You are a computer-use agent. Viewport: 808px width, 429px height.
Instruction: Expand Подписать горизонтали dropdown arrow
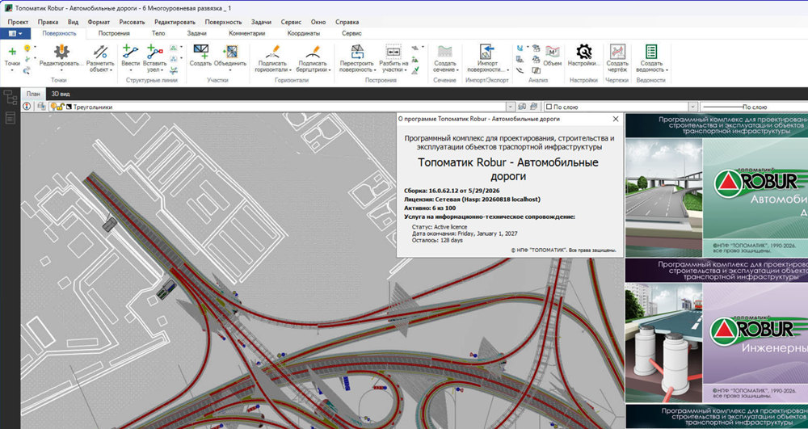pos(290,70)
